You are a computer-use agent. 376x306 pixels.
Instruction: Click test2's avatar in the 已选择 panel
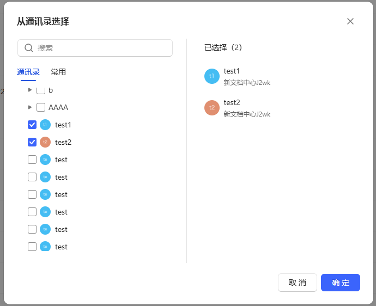(x=212, y=108)
